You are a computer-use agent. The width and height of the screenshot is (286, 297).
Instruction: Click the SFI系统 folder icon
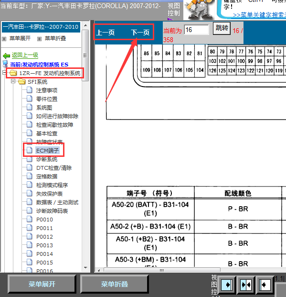click(x=22, y=81)
